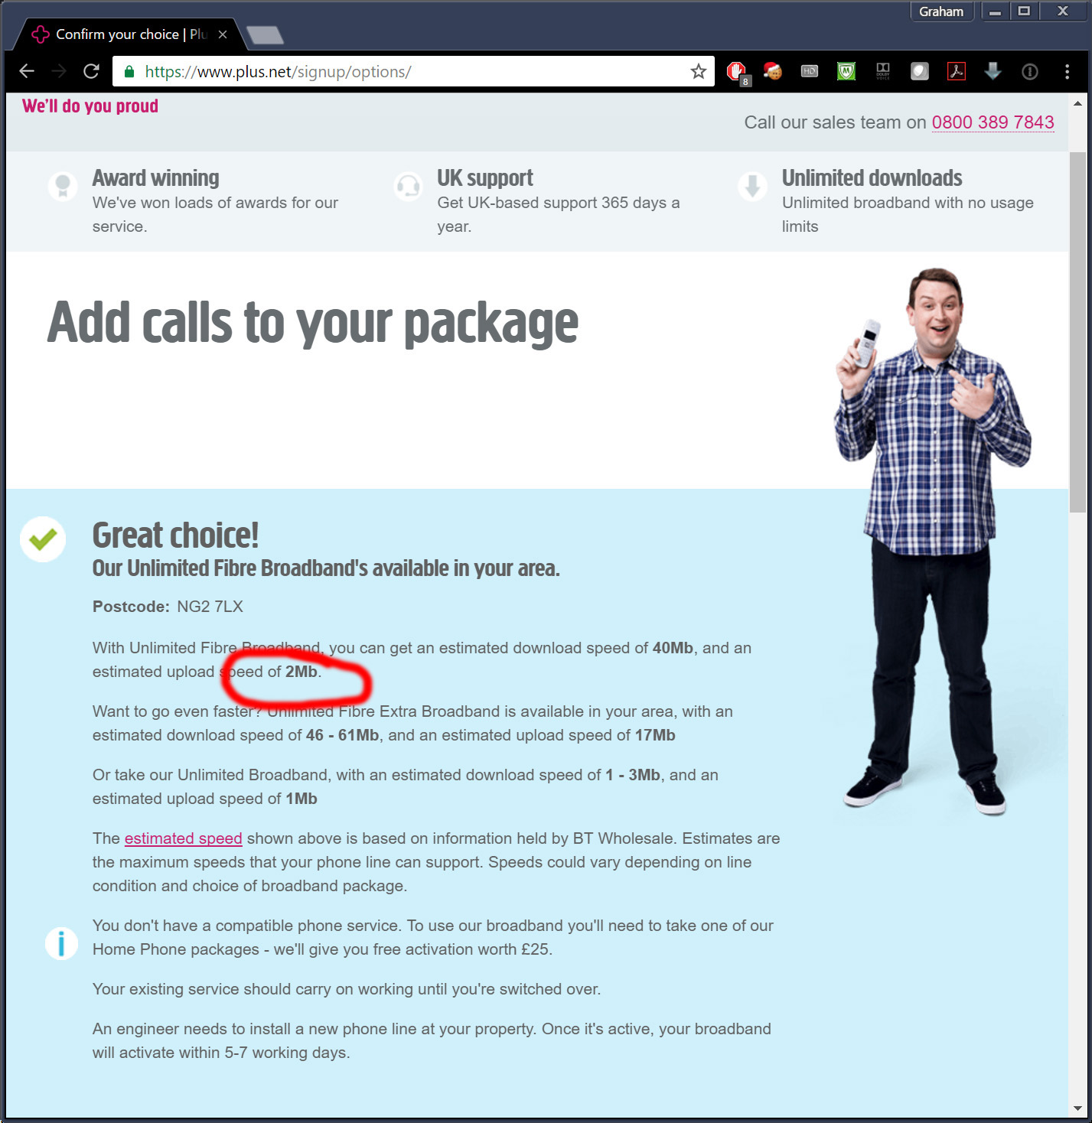The height and width of the screenshot is (1123, 1092).
Task: Open the Adobe Acrobat PDF extension
Action: [x=957, y=71]
